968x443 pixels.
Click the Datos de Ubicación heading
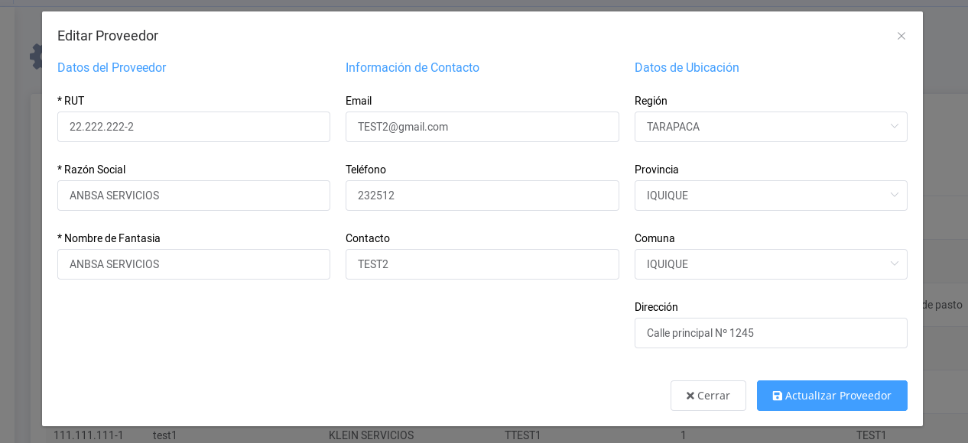pyautogui.click(x=687, y=67)
